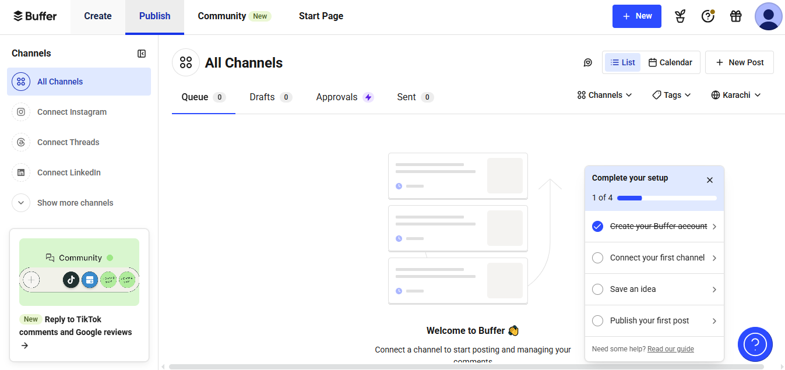
Task: Switch to List view
Action: (x=622, y=62)
